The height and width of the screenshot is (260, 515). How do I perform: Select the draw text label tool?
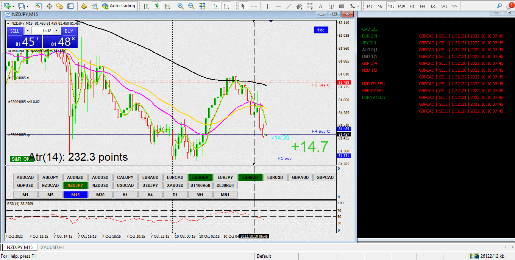[x=321, y=6]
